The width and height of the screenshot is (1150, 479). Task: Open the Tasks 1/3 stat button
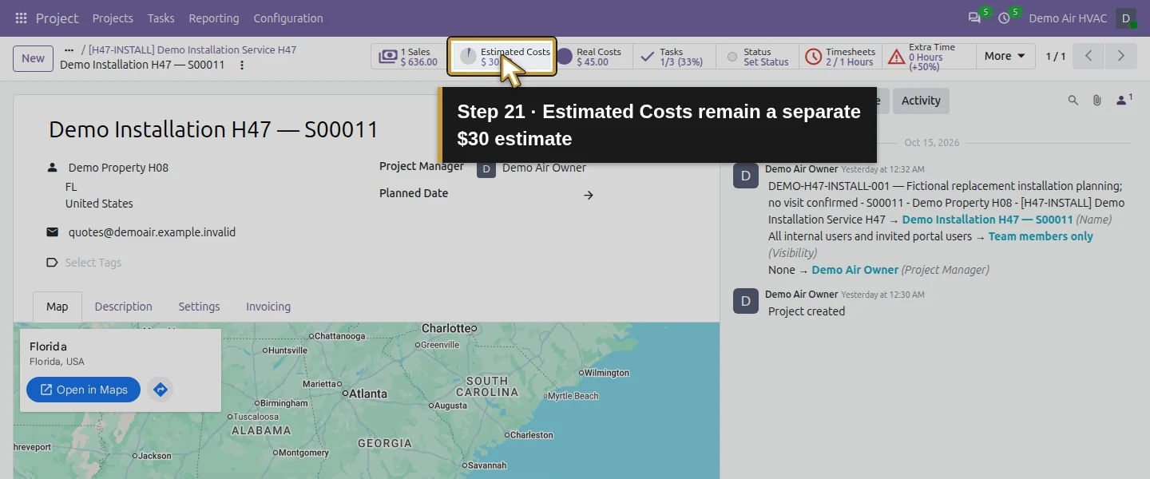(x=675, y=57)
